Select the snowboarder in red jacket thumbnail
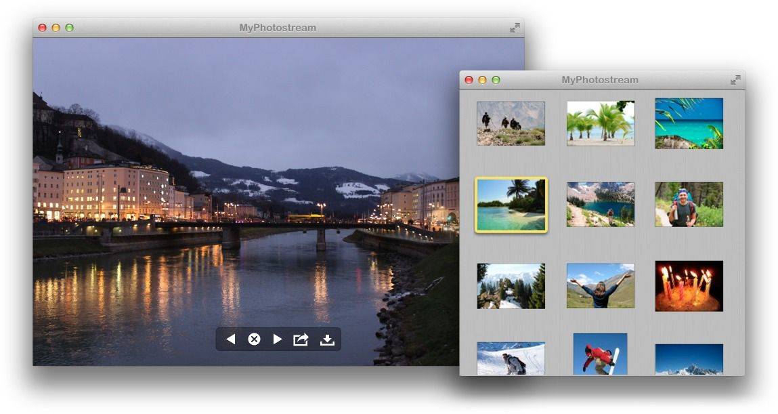This screenshot has height=414, width=778. click(600, 354)
